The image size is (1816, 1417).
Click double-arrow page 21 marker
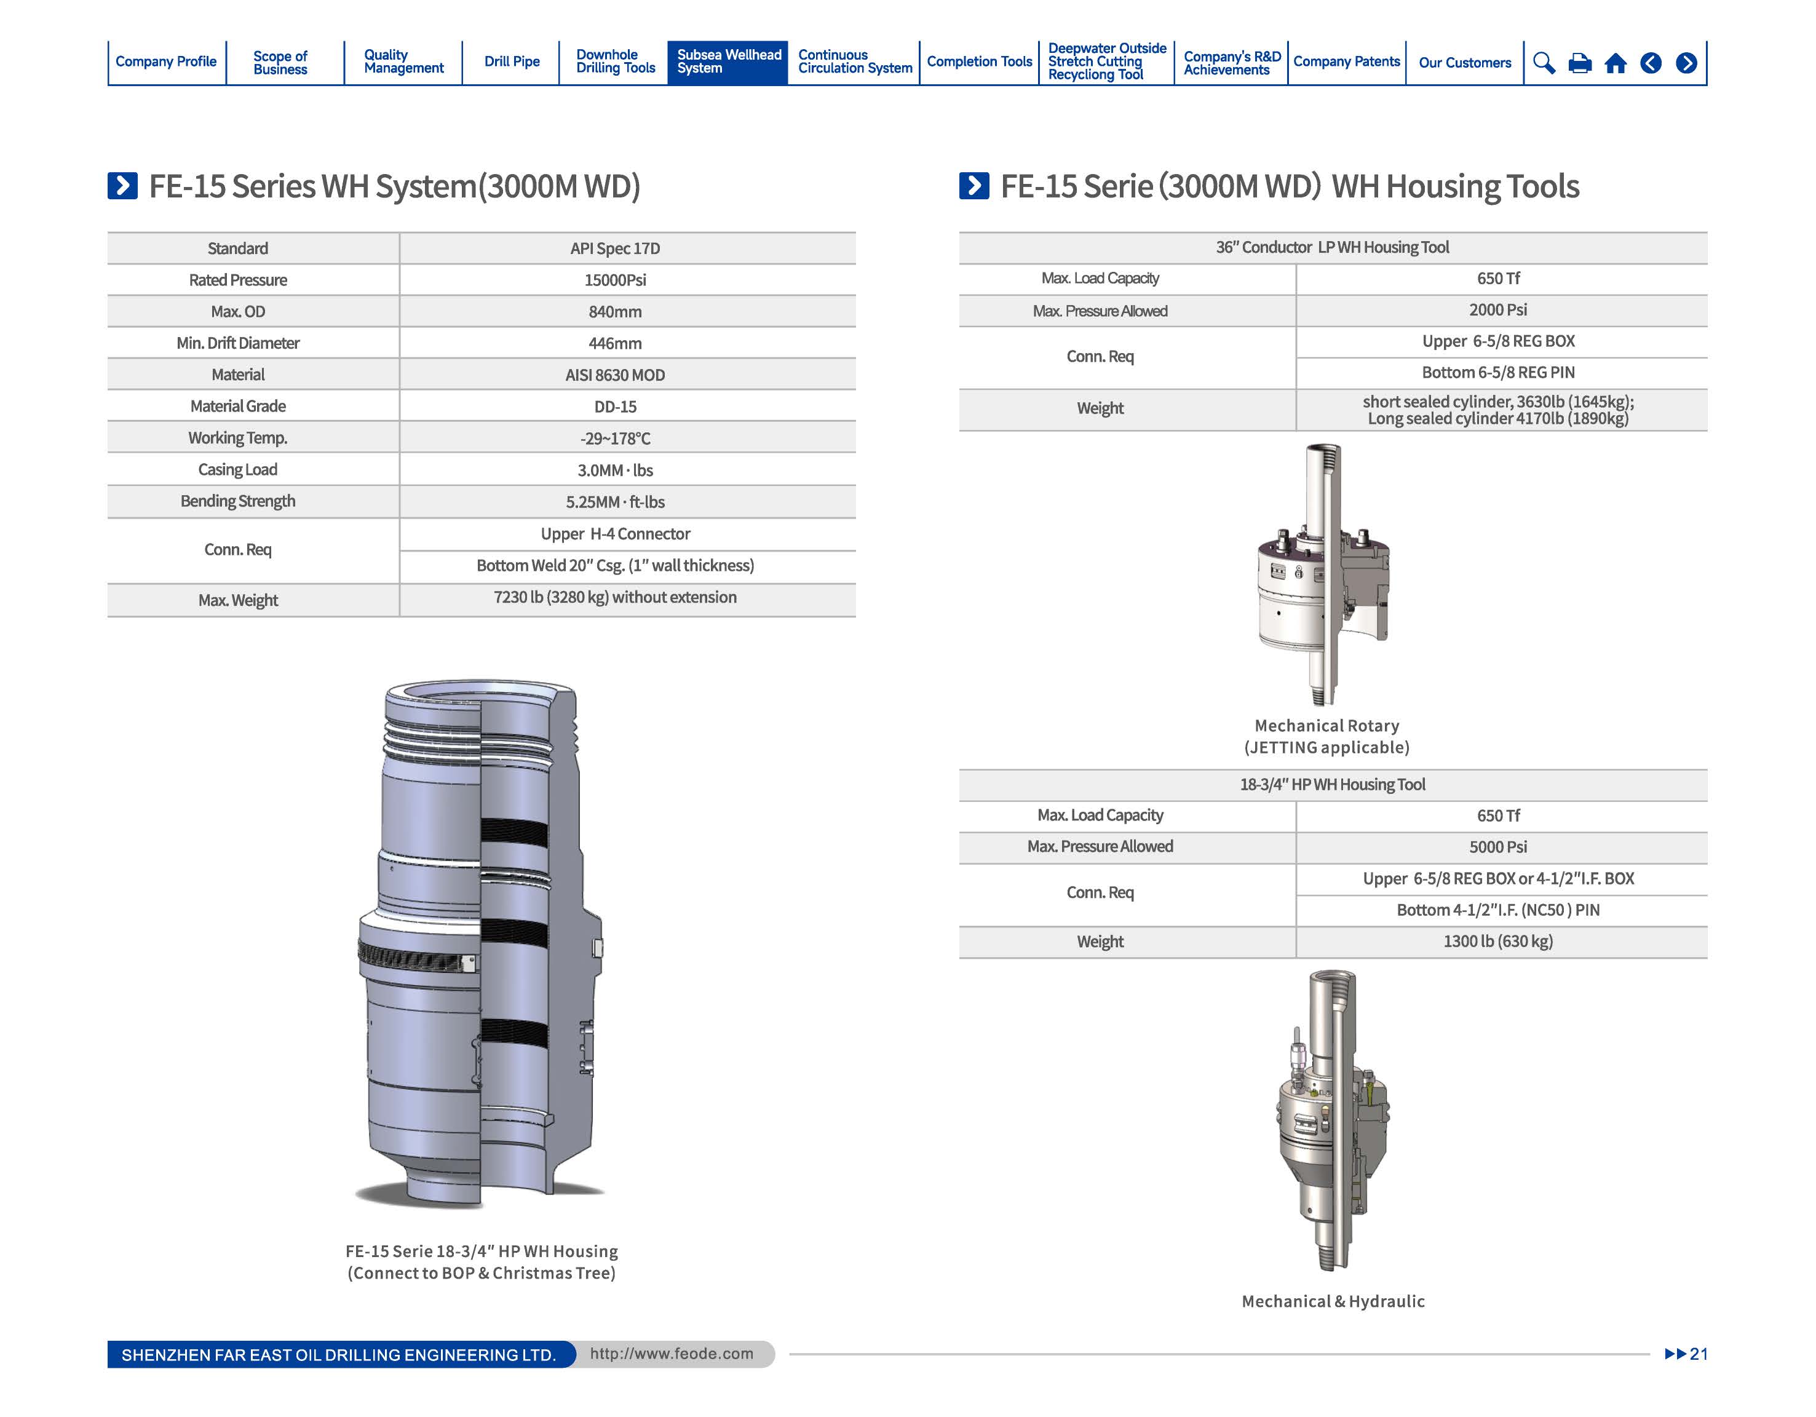tap(1684, 1354)
